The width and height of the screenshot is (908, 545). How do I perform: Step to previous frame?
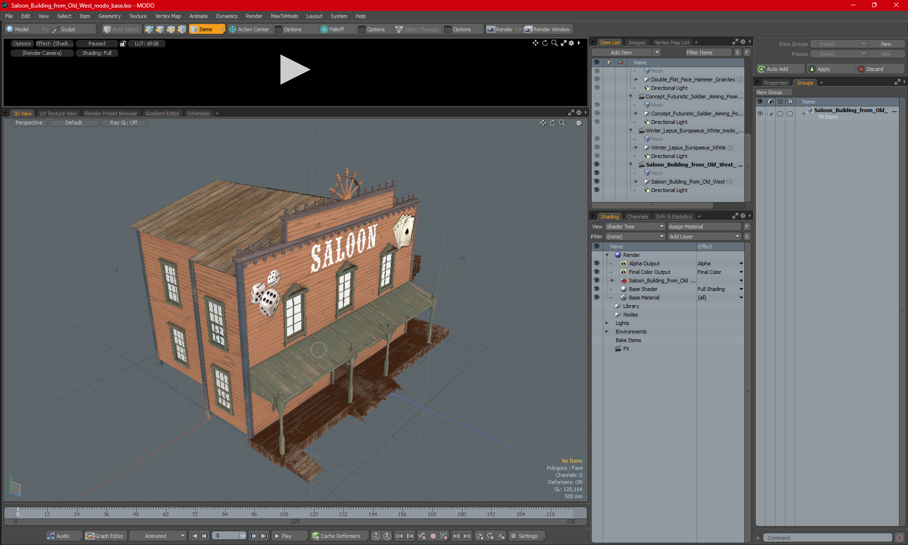(x=205, y=536)
